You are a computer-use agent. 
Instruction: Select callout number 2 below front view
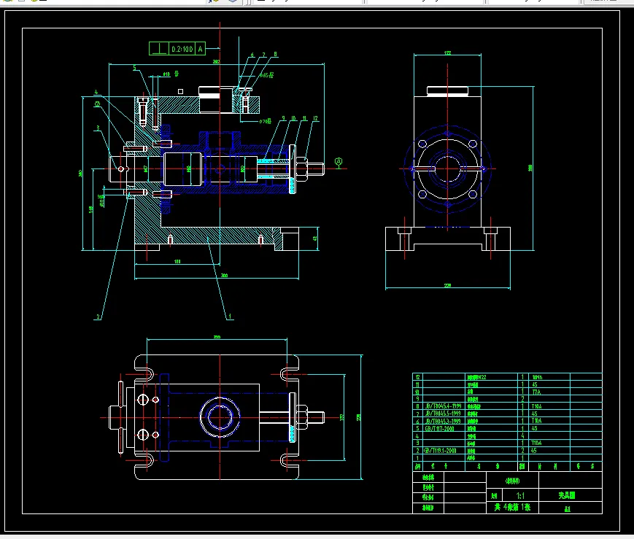pos(98,317)
